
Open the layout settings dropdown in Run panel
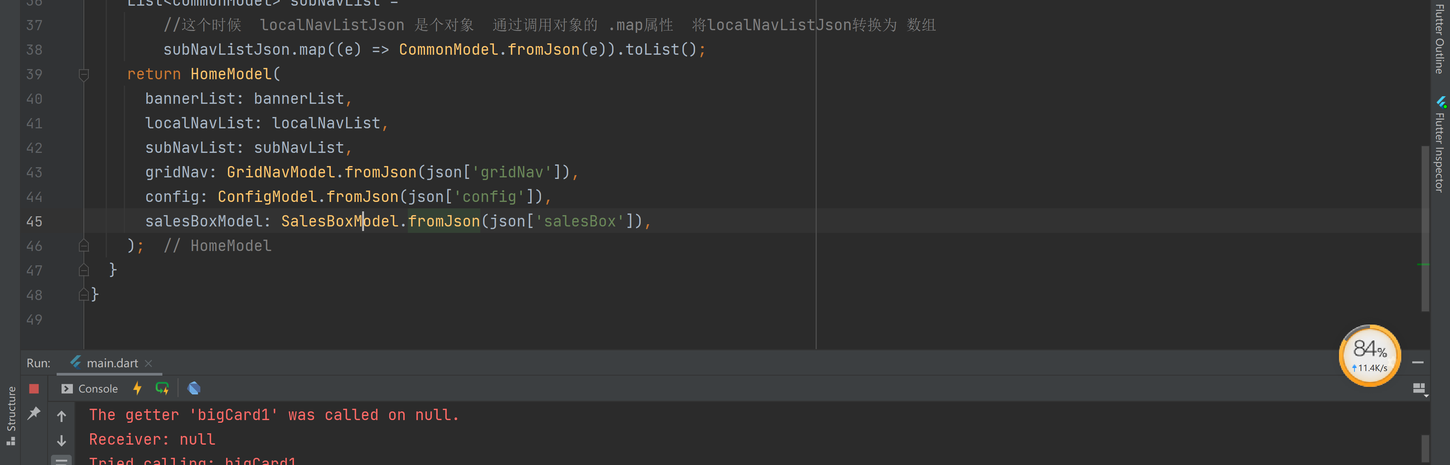click(1419, 388)
